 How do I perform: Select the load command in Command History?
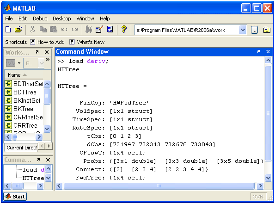tap(33, 170)
